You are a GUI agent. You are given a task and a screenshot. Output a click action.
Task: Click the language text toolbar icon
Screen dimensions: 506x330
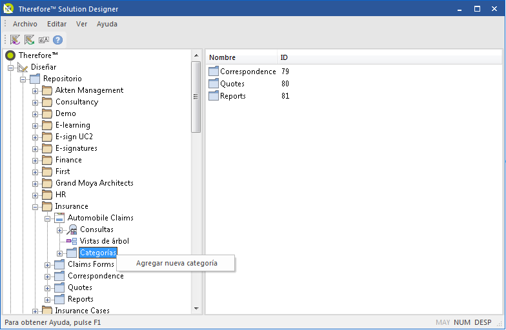coord(44,40)
